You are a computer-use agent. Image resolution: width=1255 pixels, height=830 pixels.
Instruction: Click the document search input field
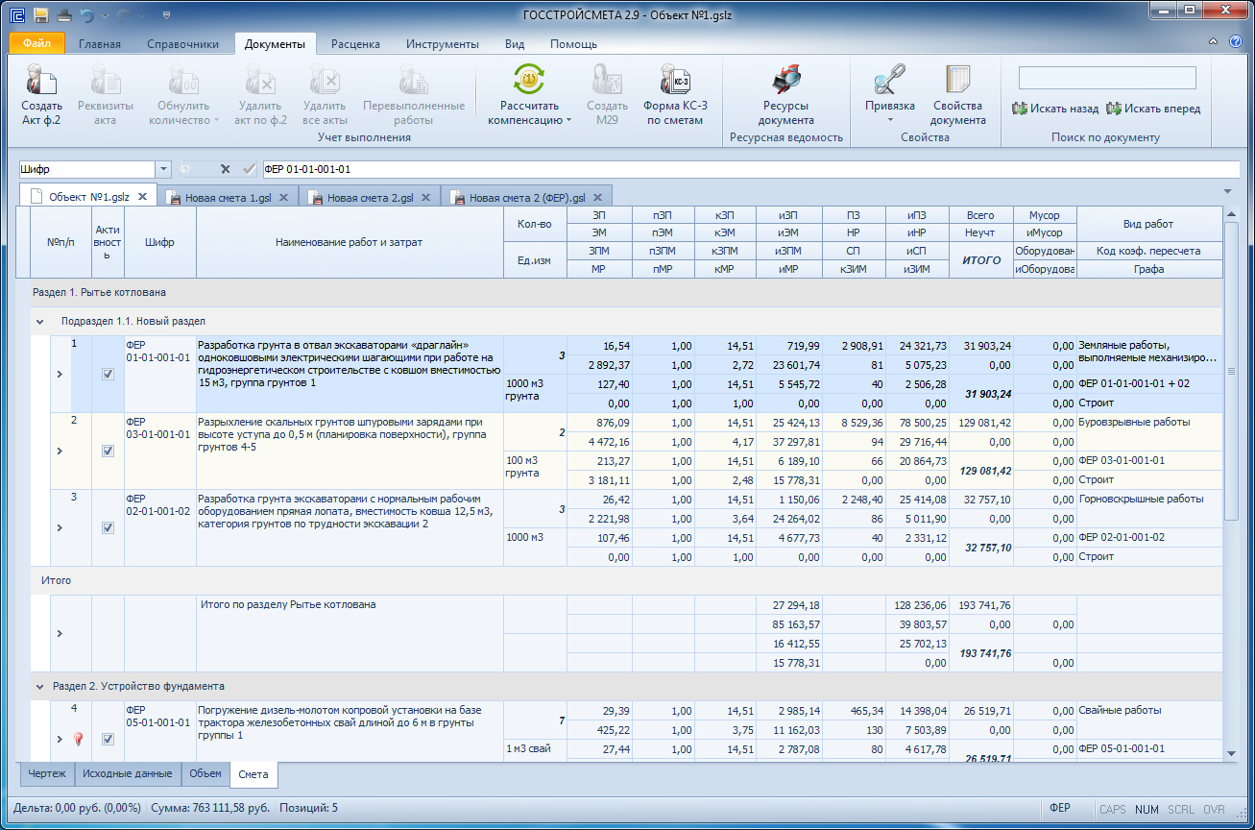point(1107,78)
